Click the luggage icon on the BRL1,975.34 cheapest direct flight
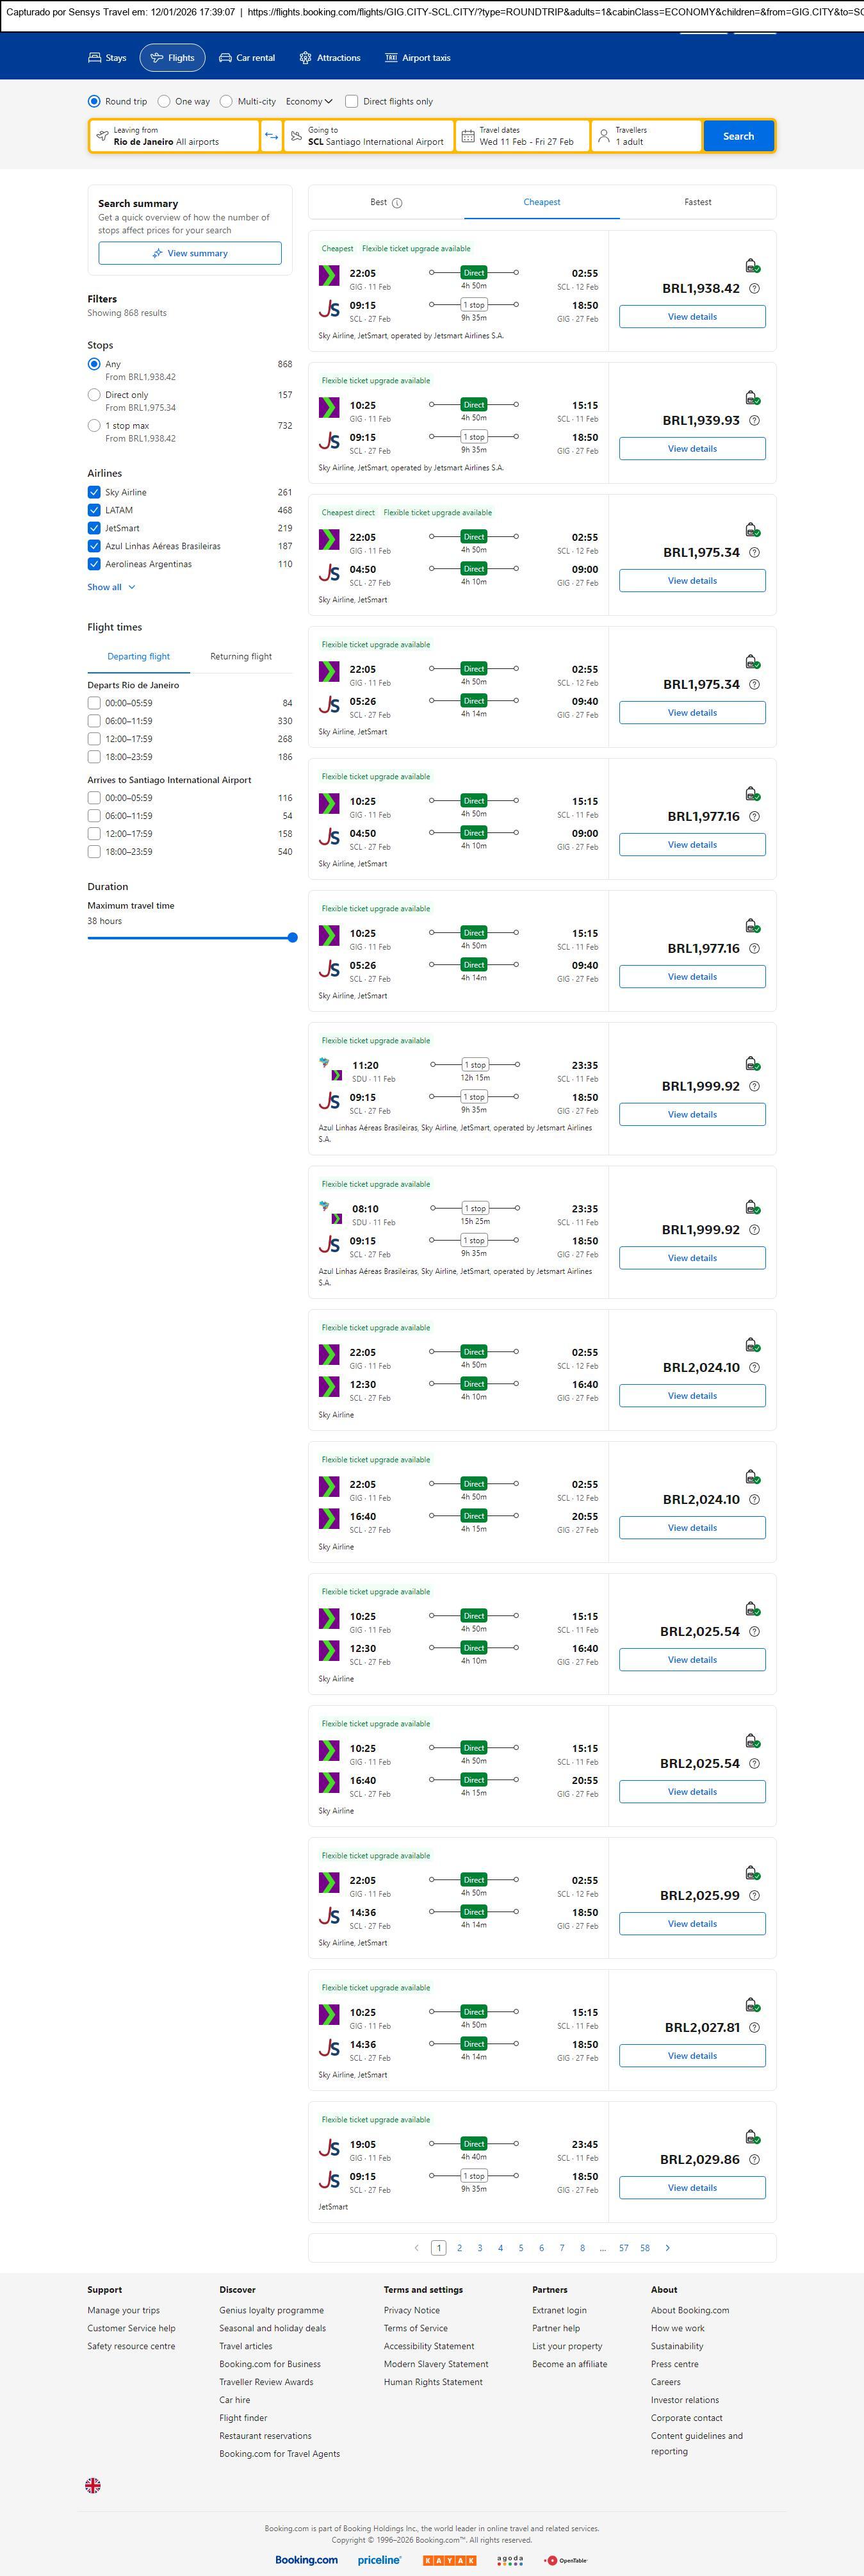The image size is (864, 2576). (x=752, y=530)
